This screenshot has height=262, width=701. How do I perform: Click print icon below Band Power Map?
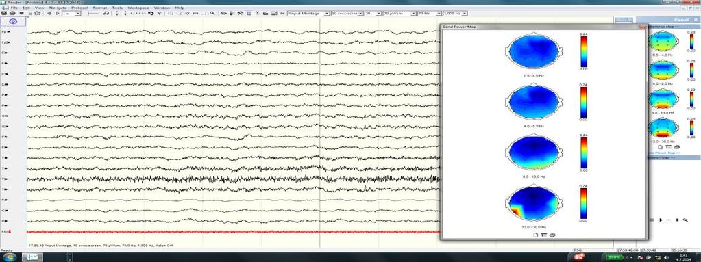pyautogui.click(x=552, y=235)
